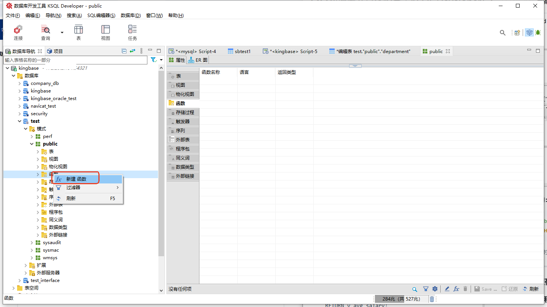Open the 任务 (Tasks) toolbar icon
Image resolution: width=547 pixels, height=307 pixels.
coord(132,32)
